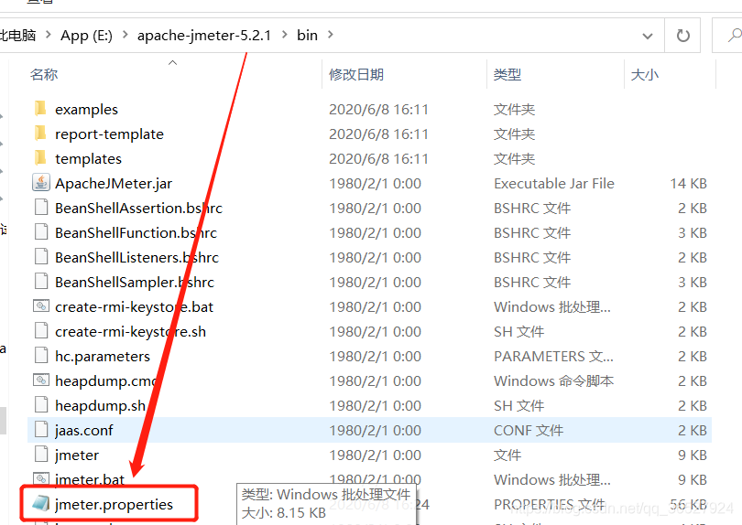Select the jmeter.properties file name

(114, 505)
